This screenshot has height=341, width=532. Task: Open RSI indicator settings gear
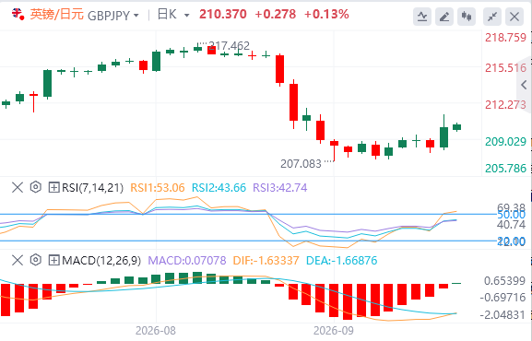[35, 187]
